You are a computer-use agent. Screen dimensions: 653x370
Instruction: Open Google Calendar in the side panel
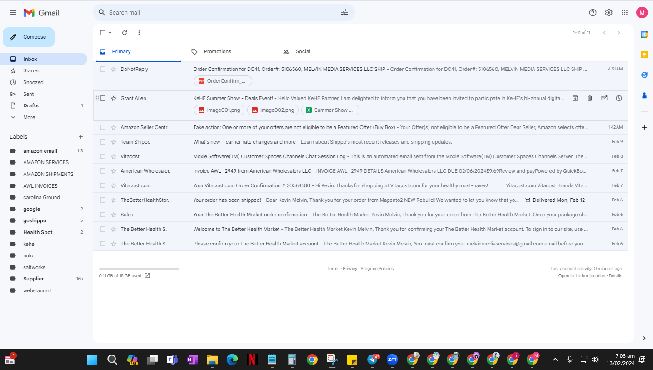[x=644, y=35]
